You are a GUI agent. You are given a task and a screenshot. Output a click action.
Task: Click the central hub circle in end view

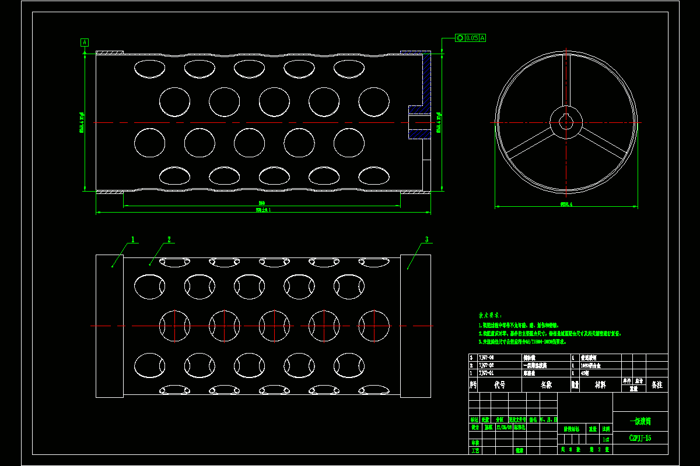[x=566, y=122]
